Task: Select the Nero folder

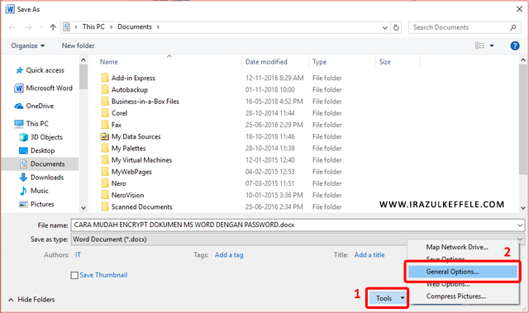Action: click(113, 183)
